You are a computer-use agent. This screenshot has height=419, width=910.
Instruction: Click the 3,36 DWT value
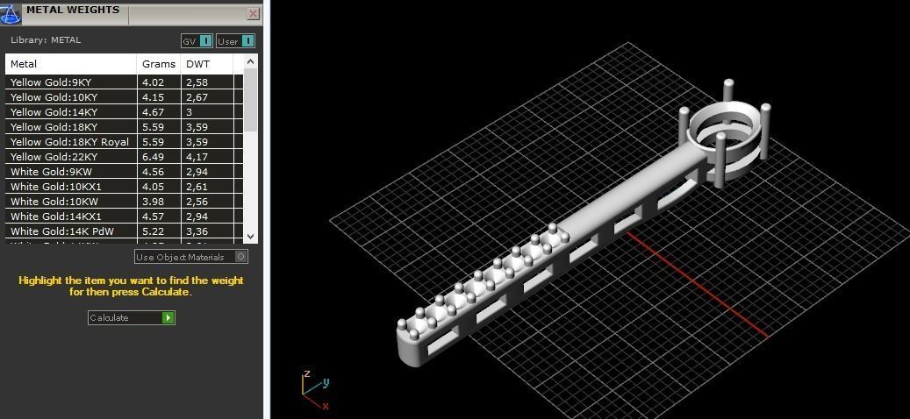[x=197, y=231]
